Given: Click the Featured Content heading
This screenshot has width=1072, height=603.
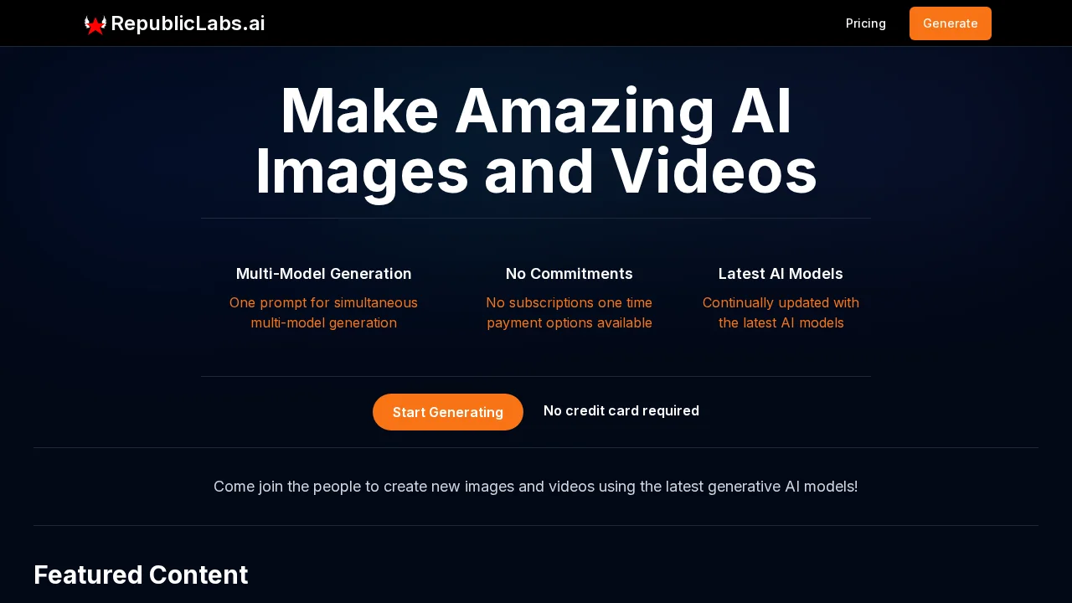Looking at the screenshot, I should [x=141, y=575].
